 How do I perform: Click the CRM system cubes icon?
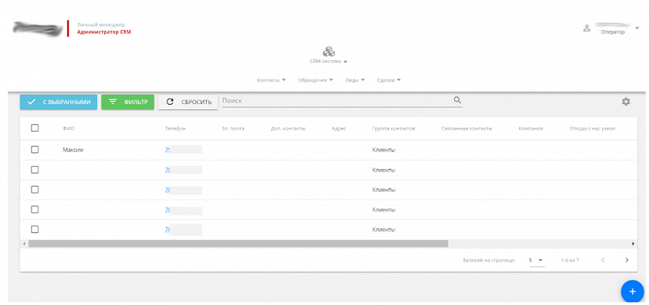pos(328,52)
